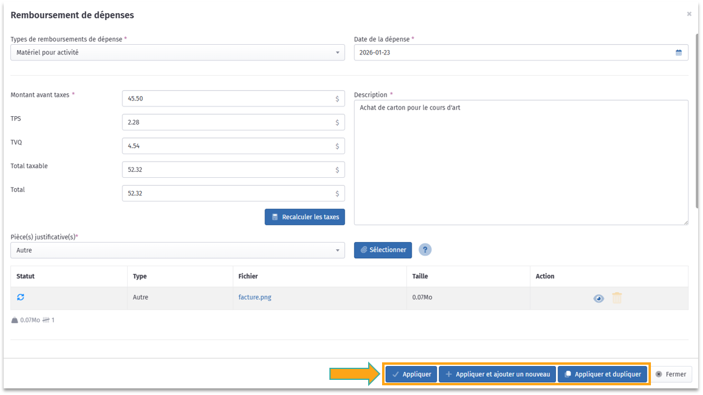Viewport: 703px width, 395px height.
Task: Click the Fermer button
Action: (671, 374)
